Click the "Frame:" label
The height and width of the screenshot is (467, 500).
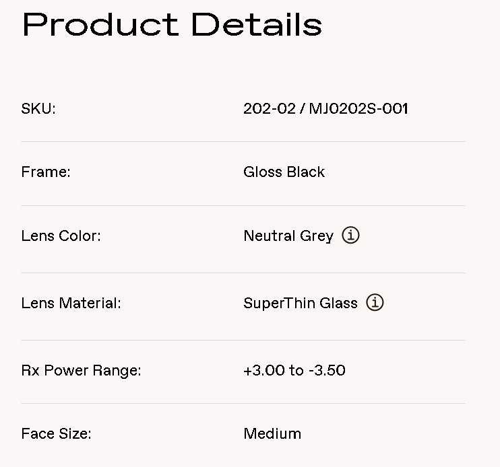pos(46,172)
